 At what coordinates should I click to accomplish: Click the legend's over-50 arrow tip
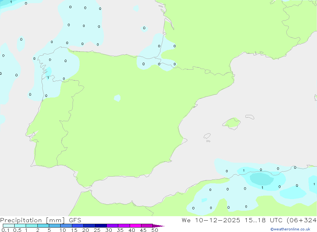pos(158,226)
